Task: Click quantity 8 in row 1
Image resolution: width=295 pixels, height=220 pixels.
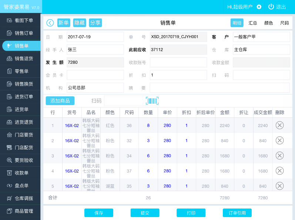Action: [x=148, y=126]
